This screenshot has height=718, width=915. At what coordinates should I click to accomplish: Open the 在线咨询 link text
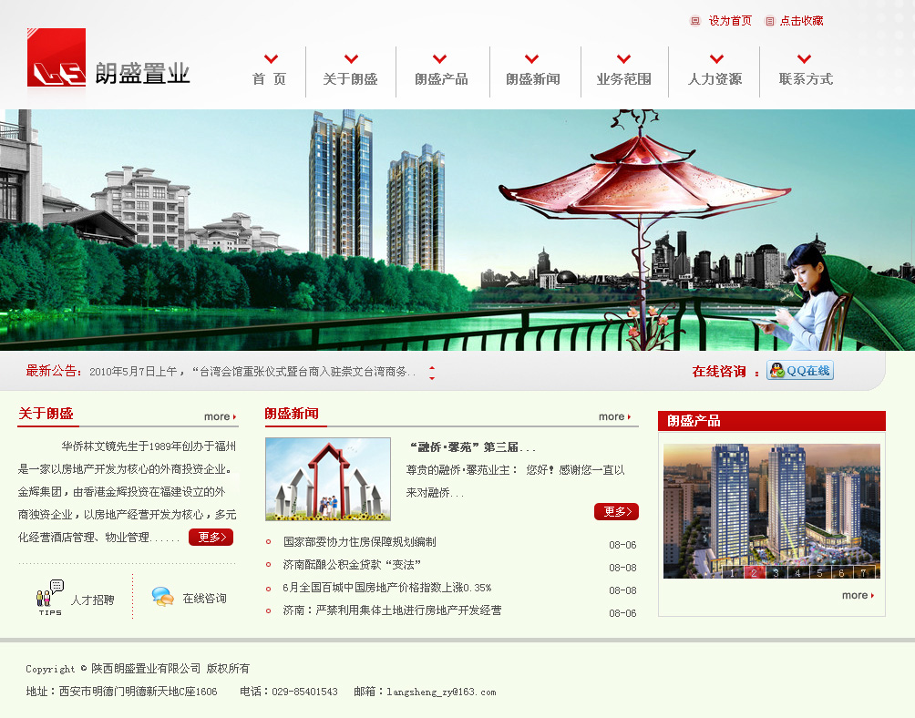coord(204,599)
